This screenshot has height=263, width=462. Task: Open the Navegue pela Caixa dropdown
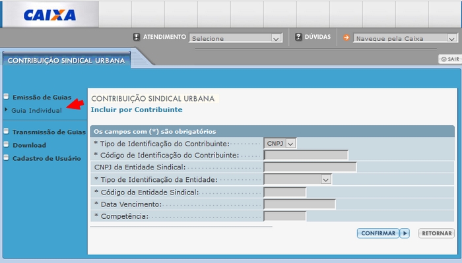tap(405, 38)
